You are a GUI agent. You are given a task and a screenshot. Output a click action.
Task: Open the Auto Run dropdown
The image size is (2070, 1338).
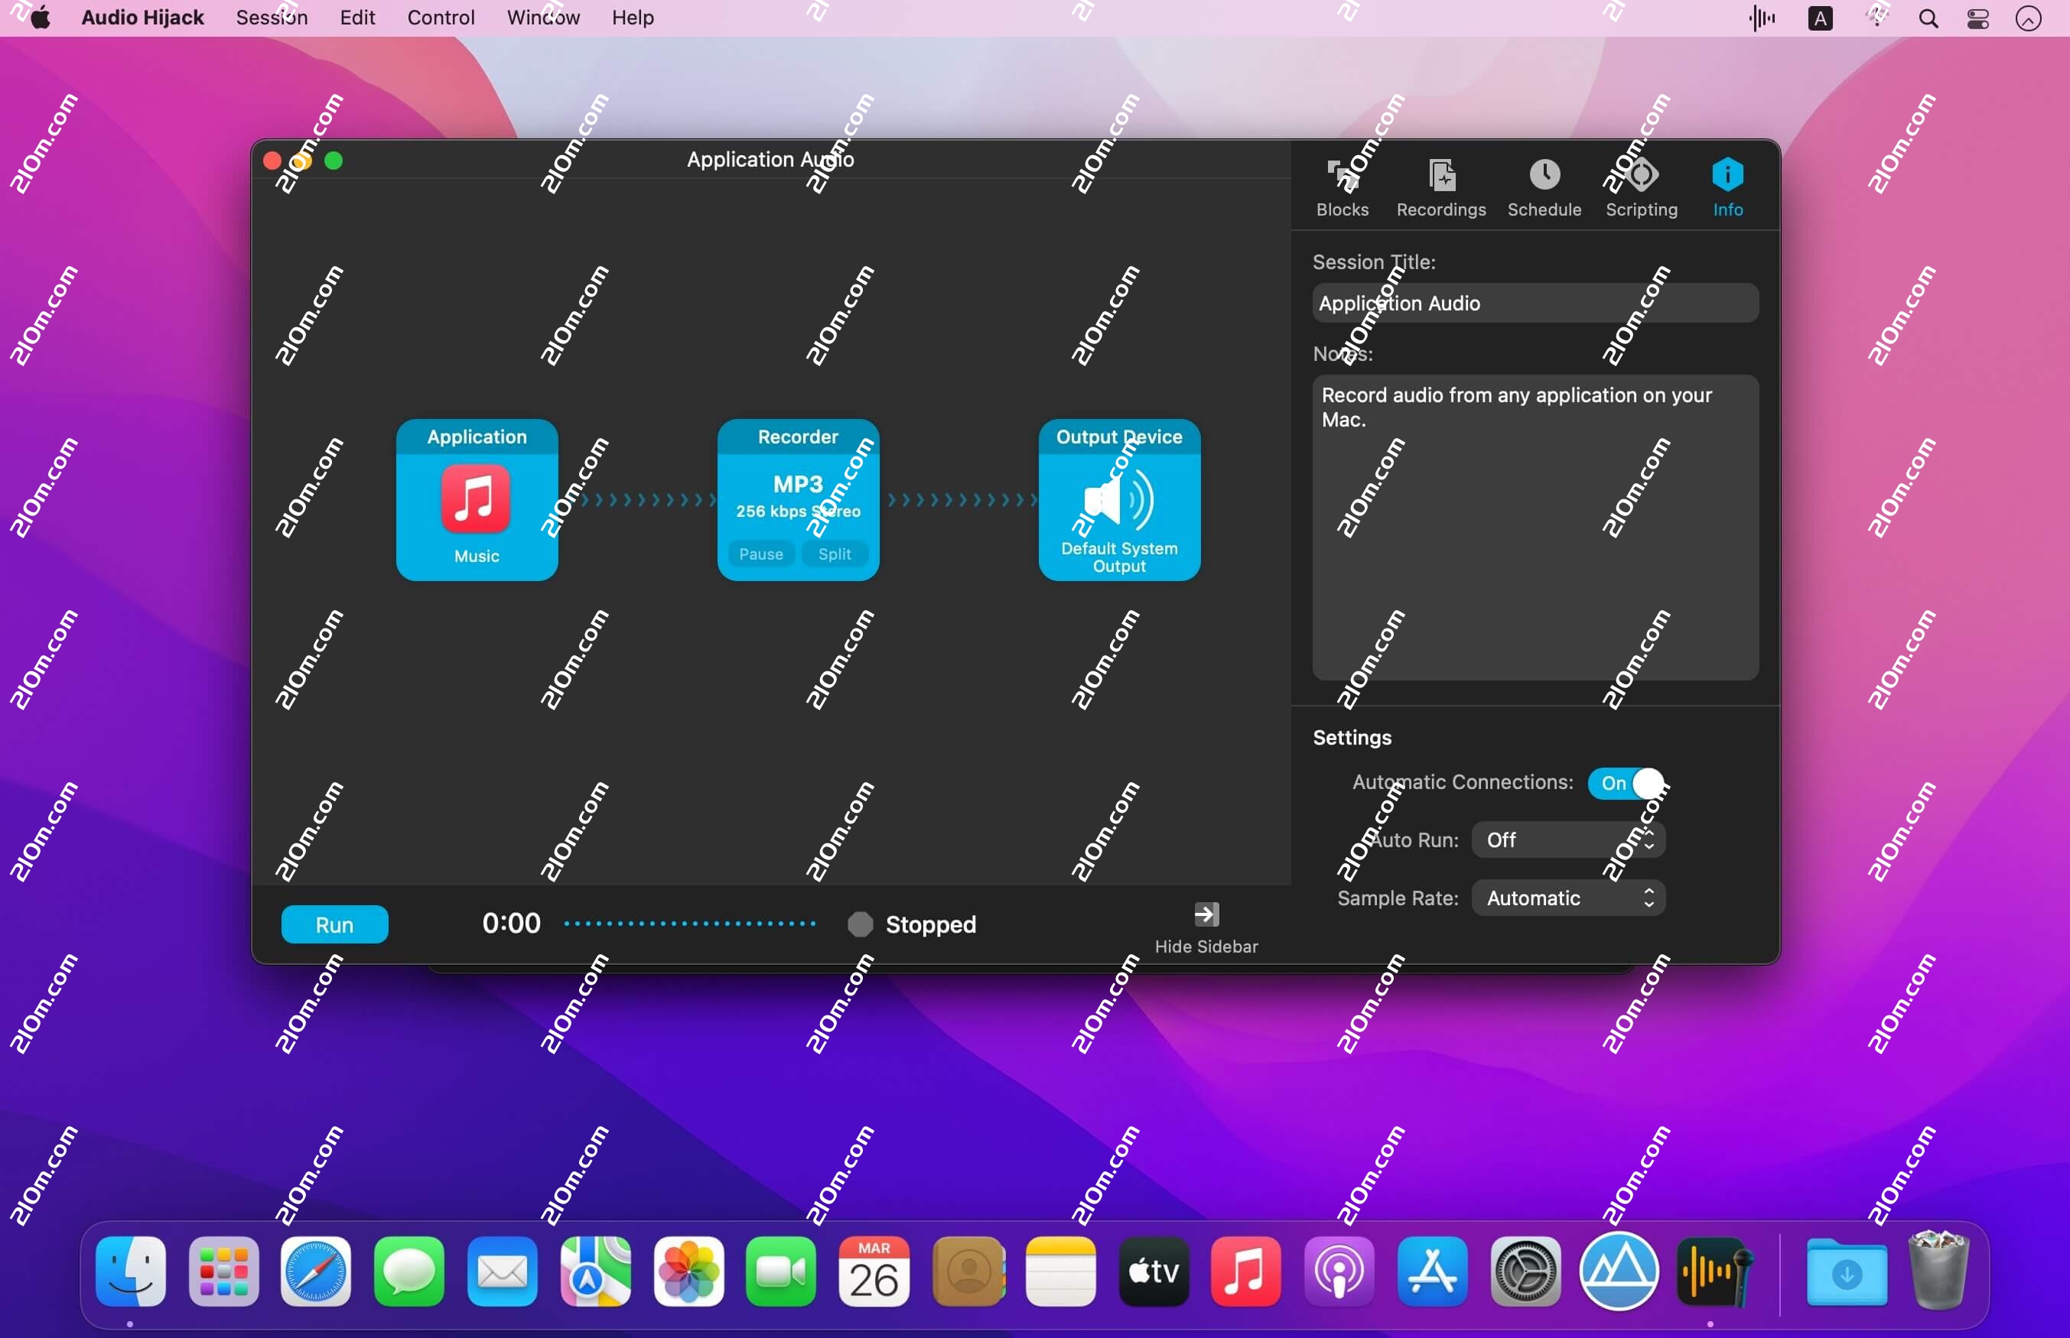pos(1567,839)
